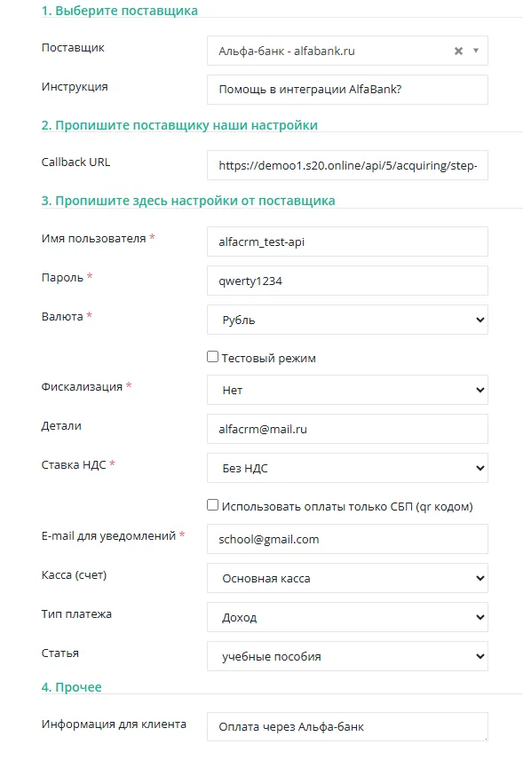Screen dimensions: 523x760
Task: Open the Тип платежа dropdown
Action: pos(347,617)
